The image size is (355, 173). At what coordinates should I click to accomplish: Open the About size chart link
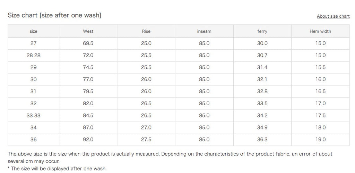click(333, 16)
